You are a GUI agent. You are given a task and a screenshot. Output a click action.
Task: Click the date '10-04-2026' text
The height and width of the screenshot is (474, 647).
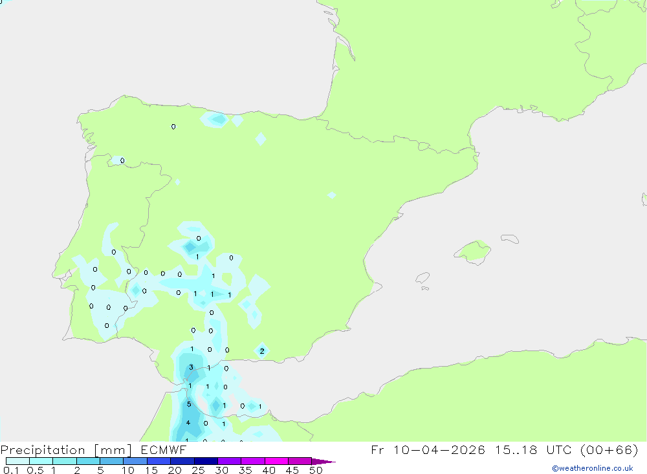(439, 449)
